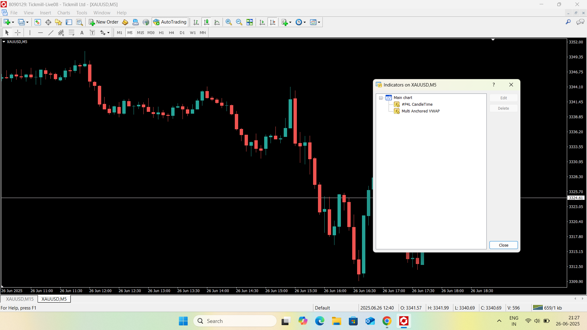Collapse the Main chart tree node

381,98
